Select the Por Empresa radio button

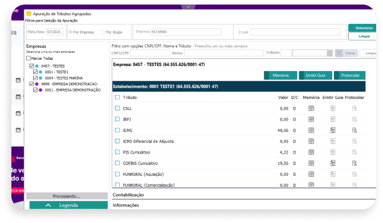pos(71,32)
